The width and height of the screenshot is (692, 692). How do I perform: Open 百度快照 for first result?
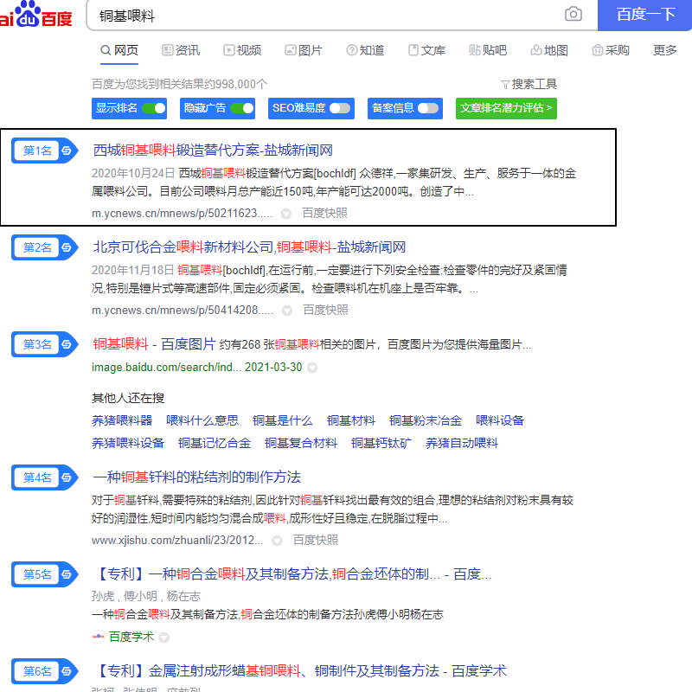pyautogui.click(x=324, y=213)
